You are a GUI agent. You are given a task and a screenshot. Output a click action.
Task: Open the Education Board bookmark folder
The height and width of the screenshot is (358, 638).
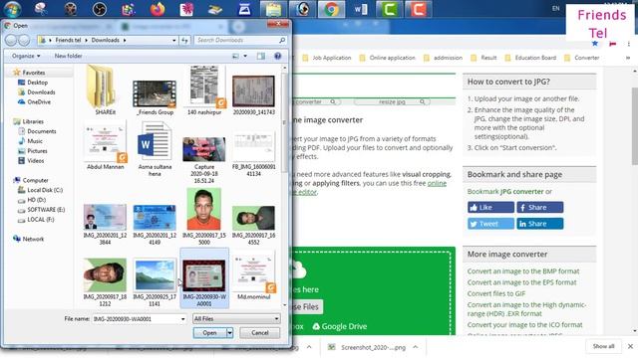click(530, 58)
